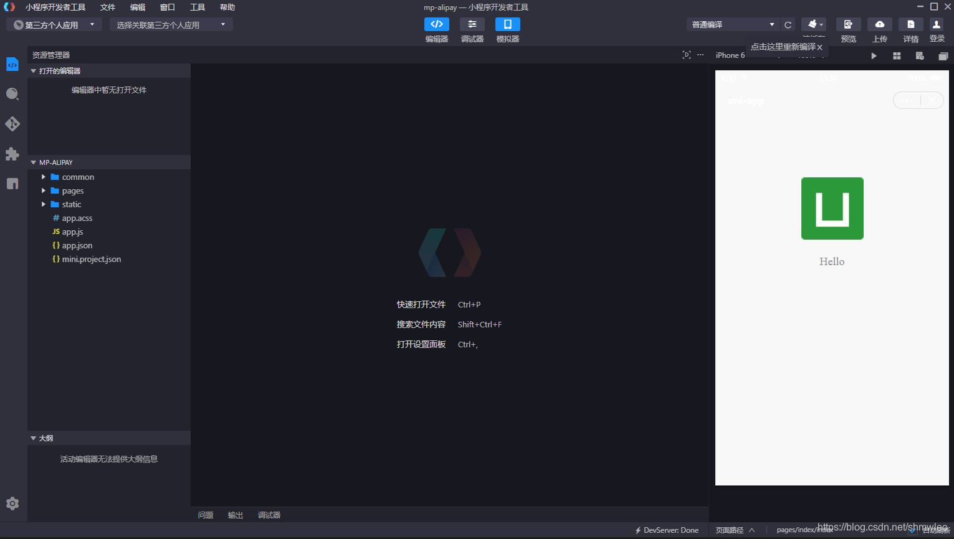Click the 打开设置面板 shortcut hint

421,345
